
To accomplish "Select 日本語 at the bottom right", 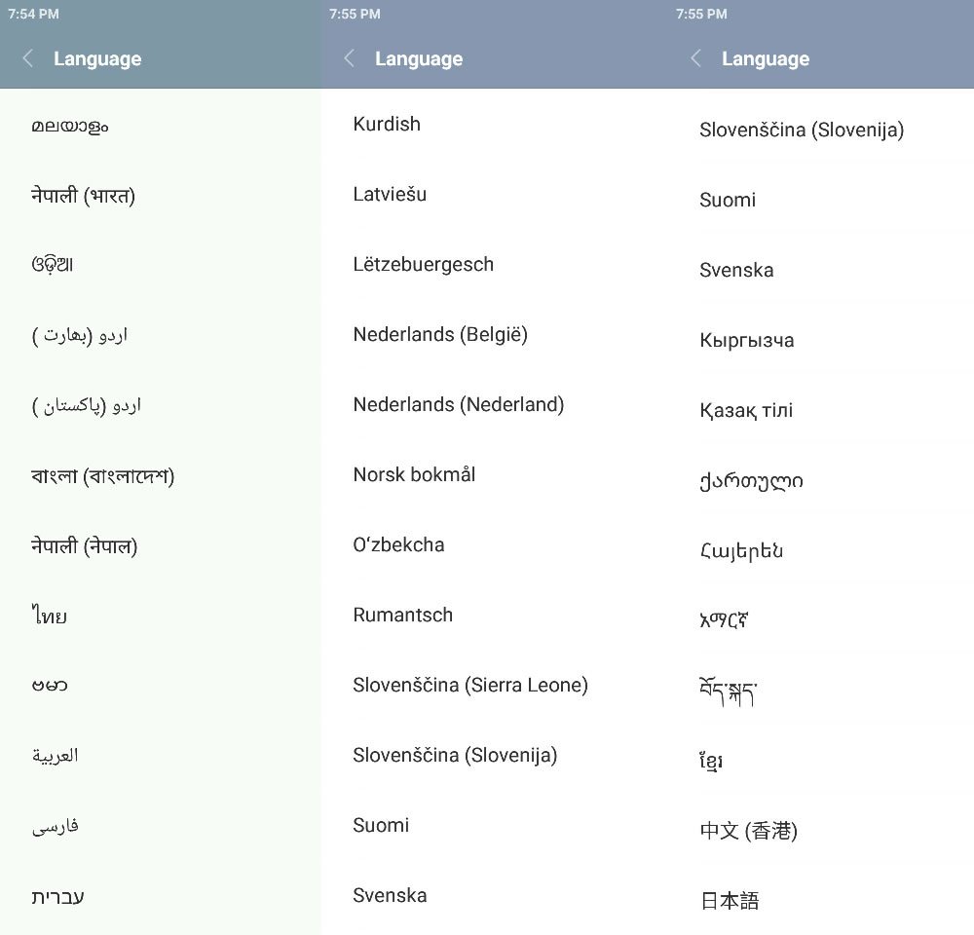I will pos(730,901).
